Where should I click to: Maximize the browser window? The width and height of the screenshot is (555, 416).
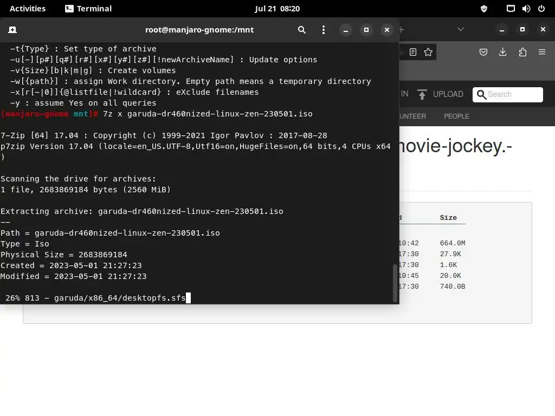click(x=522, y=30)
